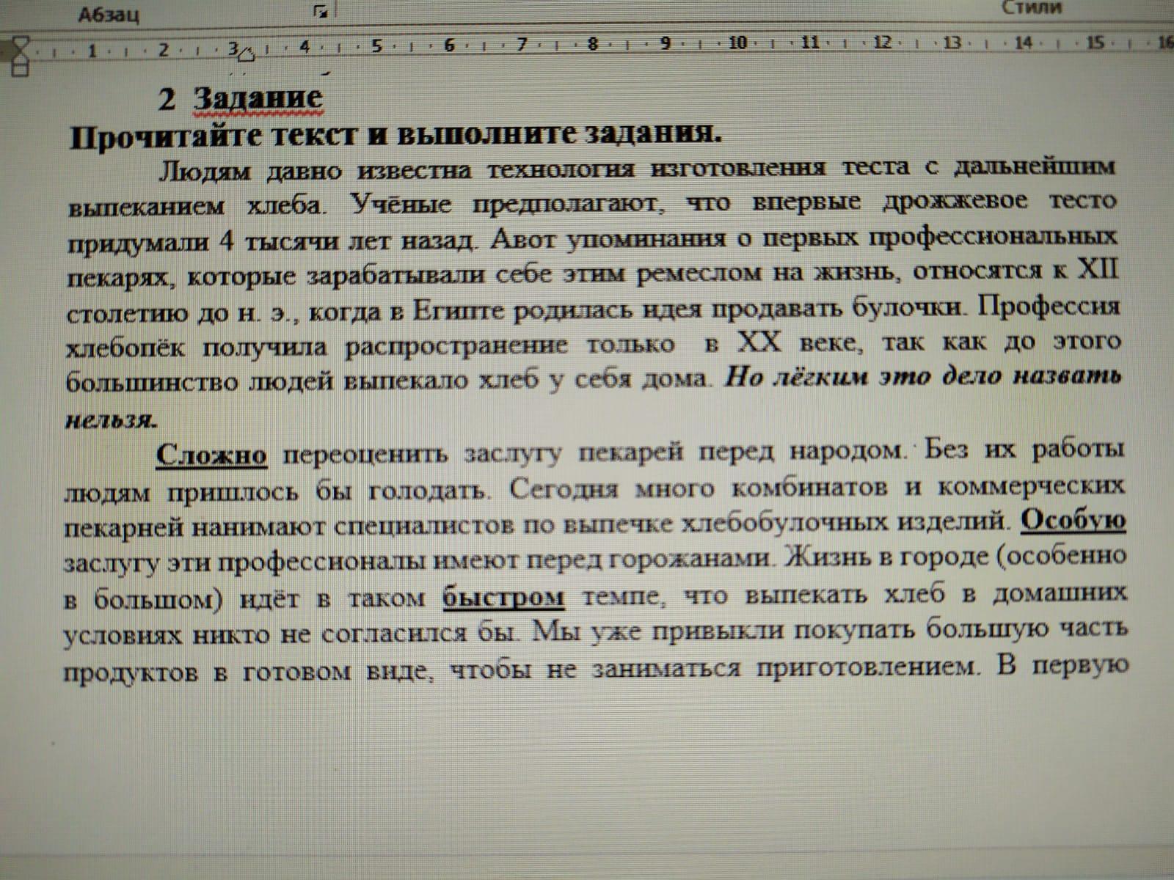1174x880 pixels.
Task: Click the word Учёные in the text
Action: [x=401, y=203]
